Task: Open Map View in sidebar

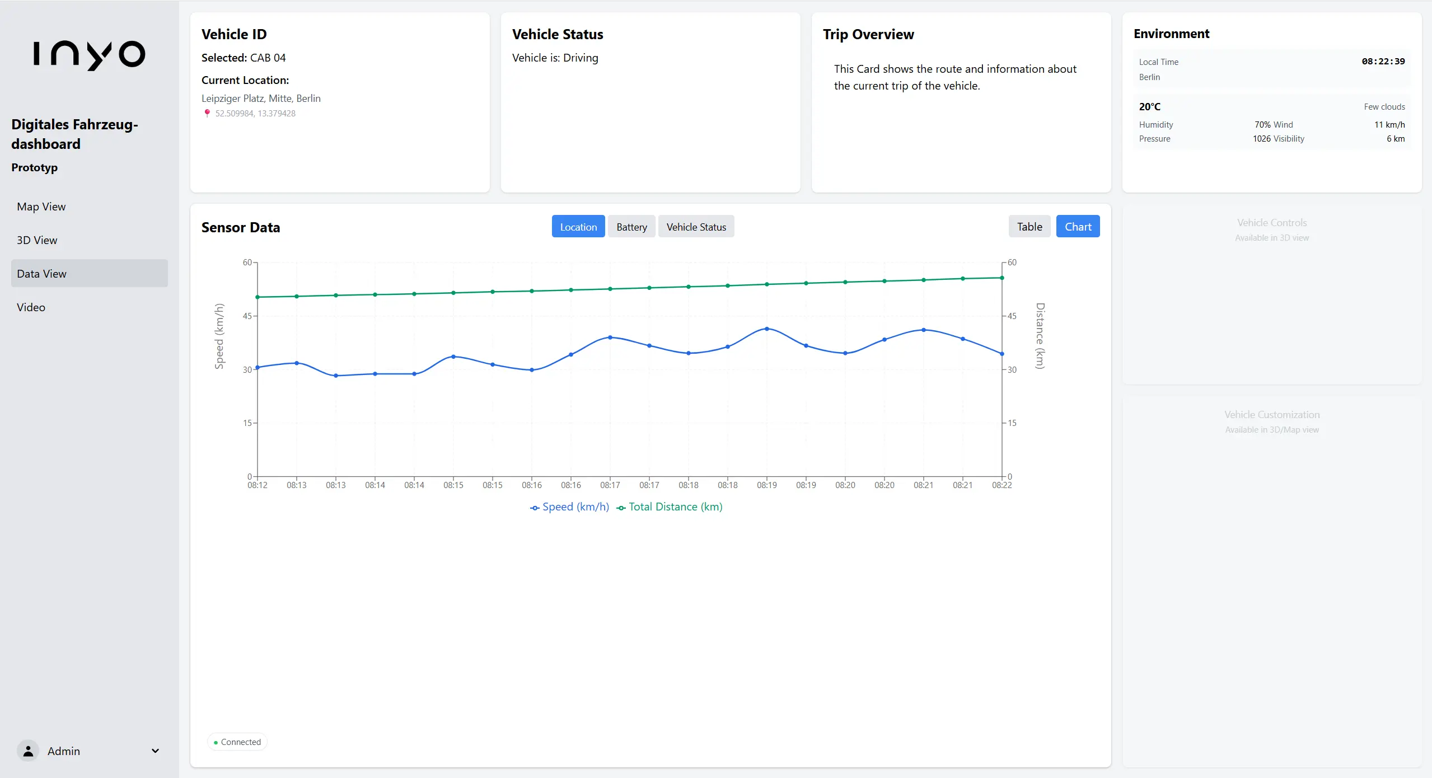Action: 90,207
